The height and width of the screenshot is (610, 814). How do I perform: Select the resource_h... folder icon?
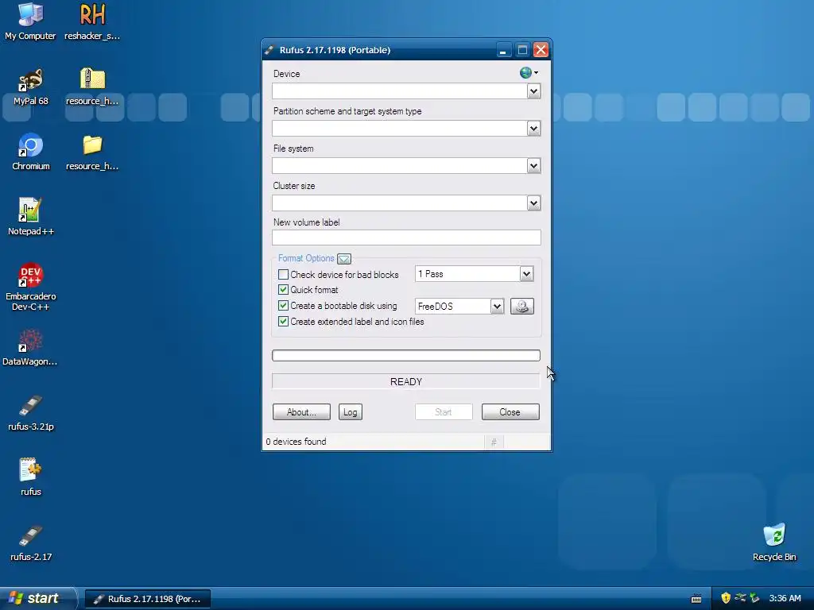[x=92, y=152]
